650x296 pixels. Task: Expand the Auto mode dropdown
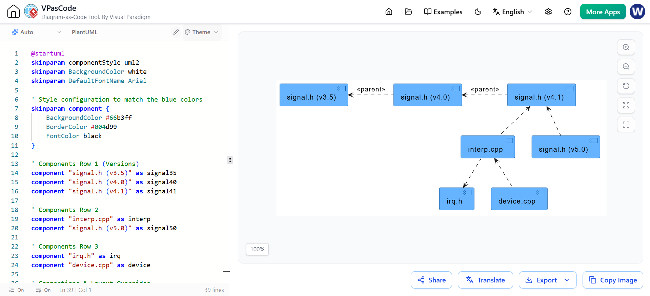click(x=37, y=32)
